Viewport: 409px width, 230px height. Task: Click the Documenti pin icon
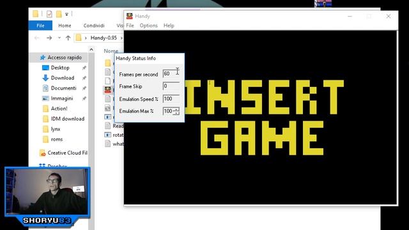point(84,88)
